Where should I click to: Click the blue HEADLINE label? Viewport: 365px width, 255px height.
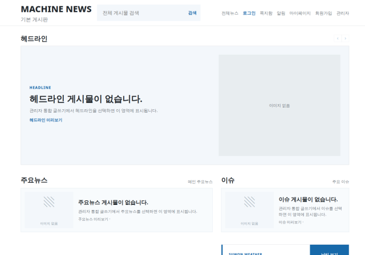click(x=40, y=88)
